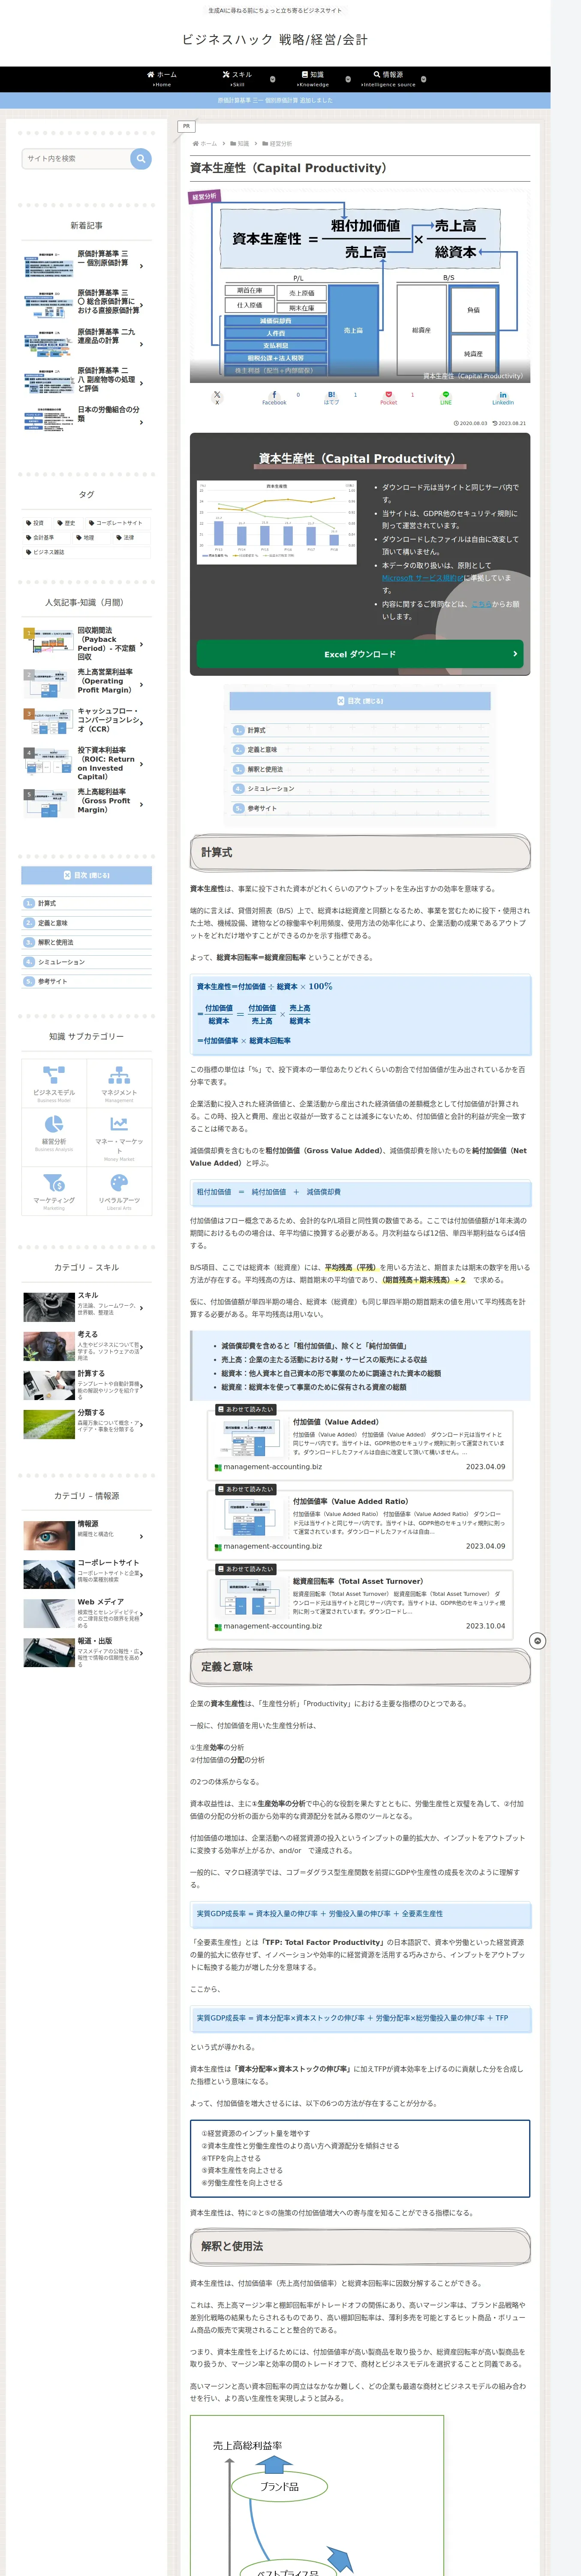Click the Excel ダウンロード button
The height and width of the screenshot is (2576, 581).
tap(359, 654)
